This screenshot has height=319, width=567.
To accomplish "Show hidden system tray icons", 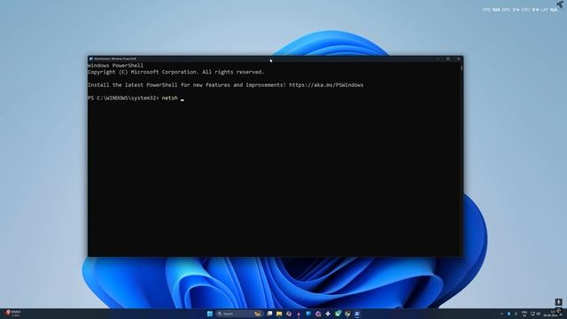I will 501,314.
